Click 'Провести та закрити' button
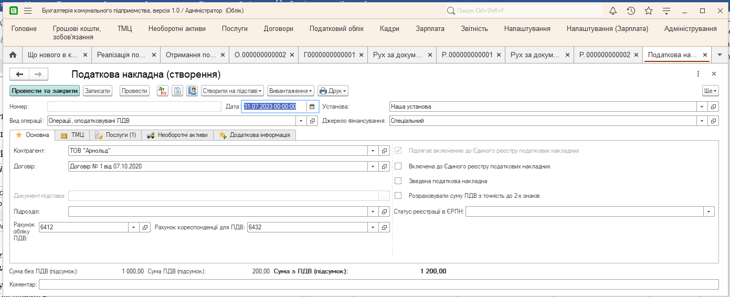 point(45,91)
